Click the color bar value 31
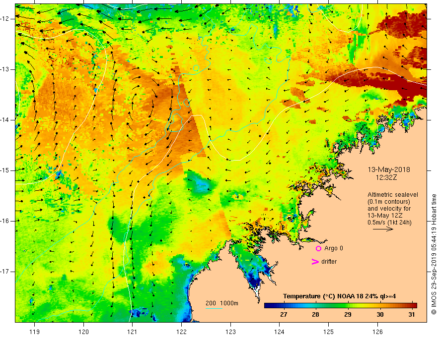437x337 pixels. point(412,315)
